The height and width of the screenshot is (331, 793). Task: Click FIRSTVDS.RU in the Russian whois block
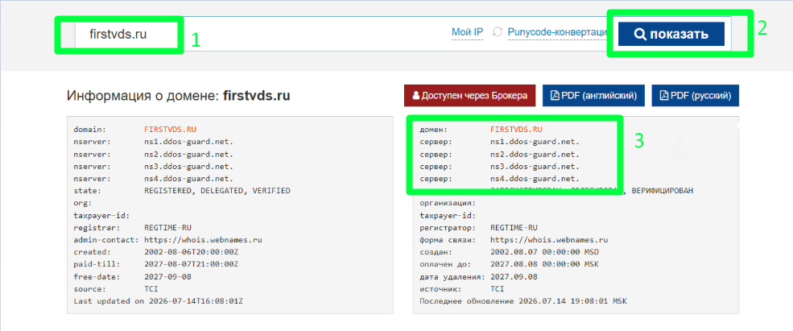click(x=513, y=130)
